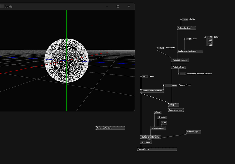Edit the Radius value 1.00
Image resolution: width=235 pixels, height=164 pixels.
[185, 19]
